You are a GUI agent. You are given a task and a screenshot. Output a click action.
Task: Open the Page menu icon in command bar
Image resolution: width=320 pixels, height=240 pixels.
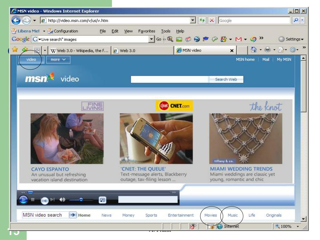click(281, 50)
